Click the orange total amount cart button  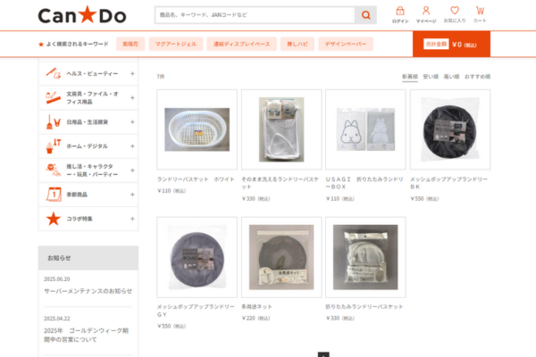pyautogui.click(x=451, y=44)
